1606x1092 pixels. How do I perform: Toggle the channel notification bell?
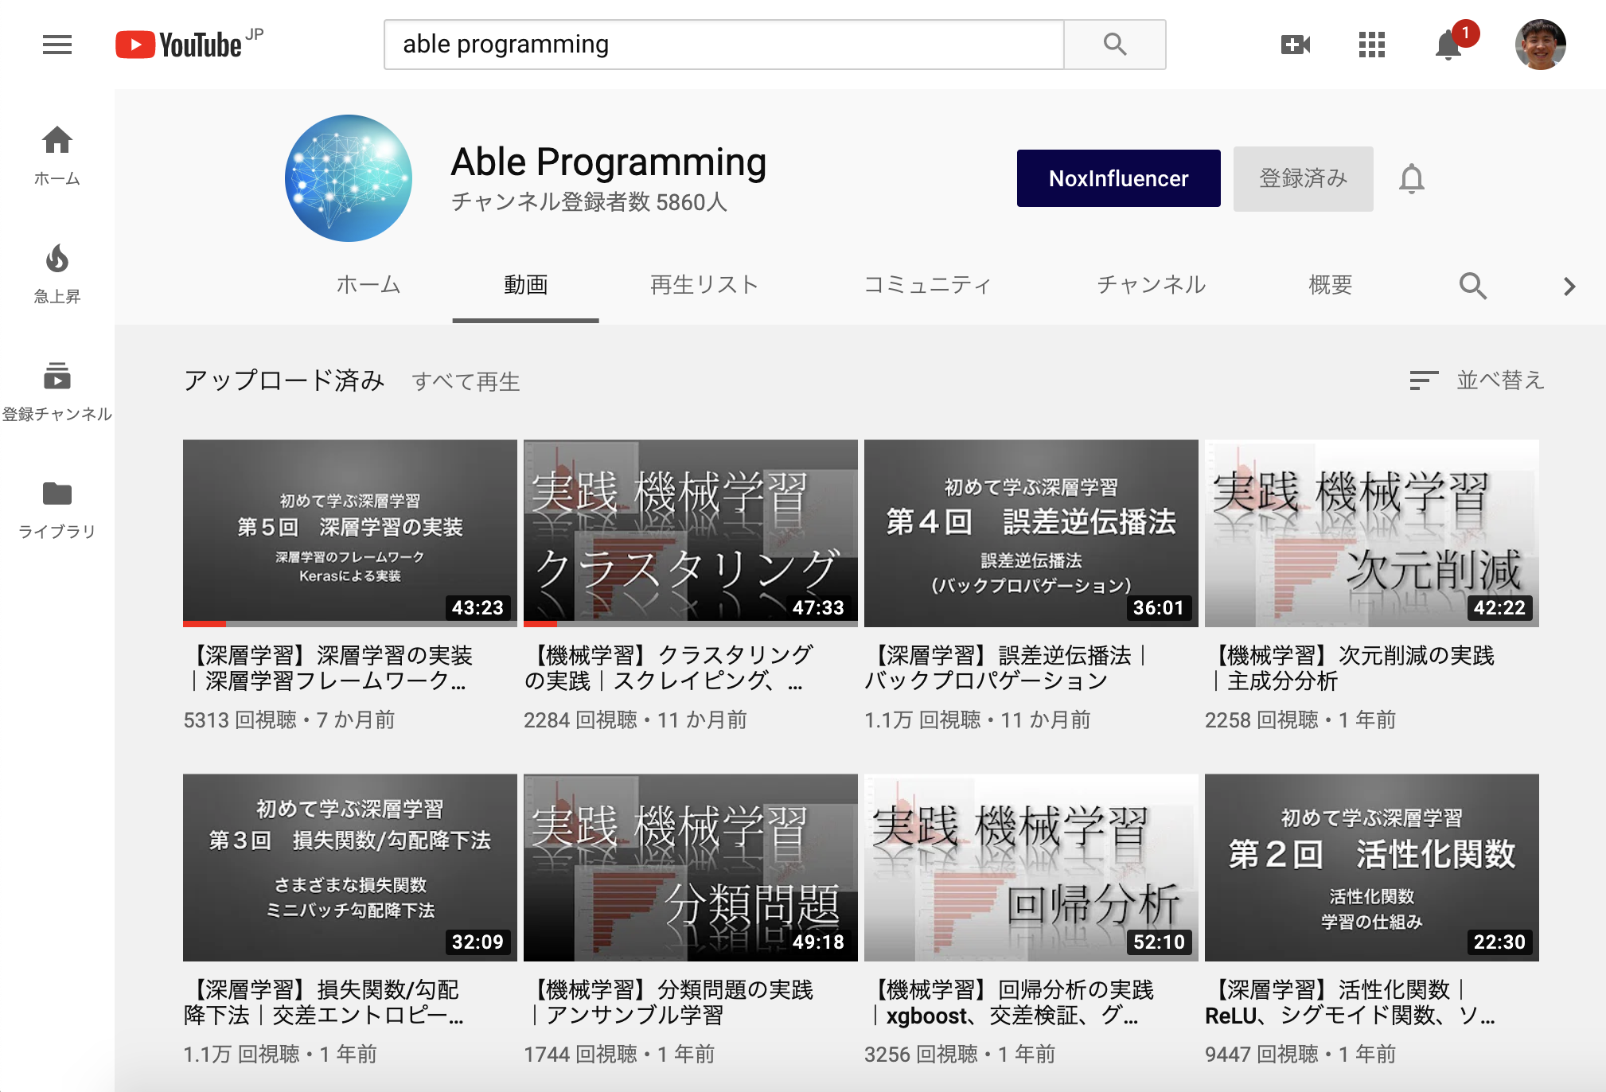coord(1411,178)
